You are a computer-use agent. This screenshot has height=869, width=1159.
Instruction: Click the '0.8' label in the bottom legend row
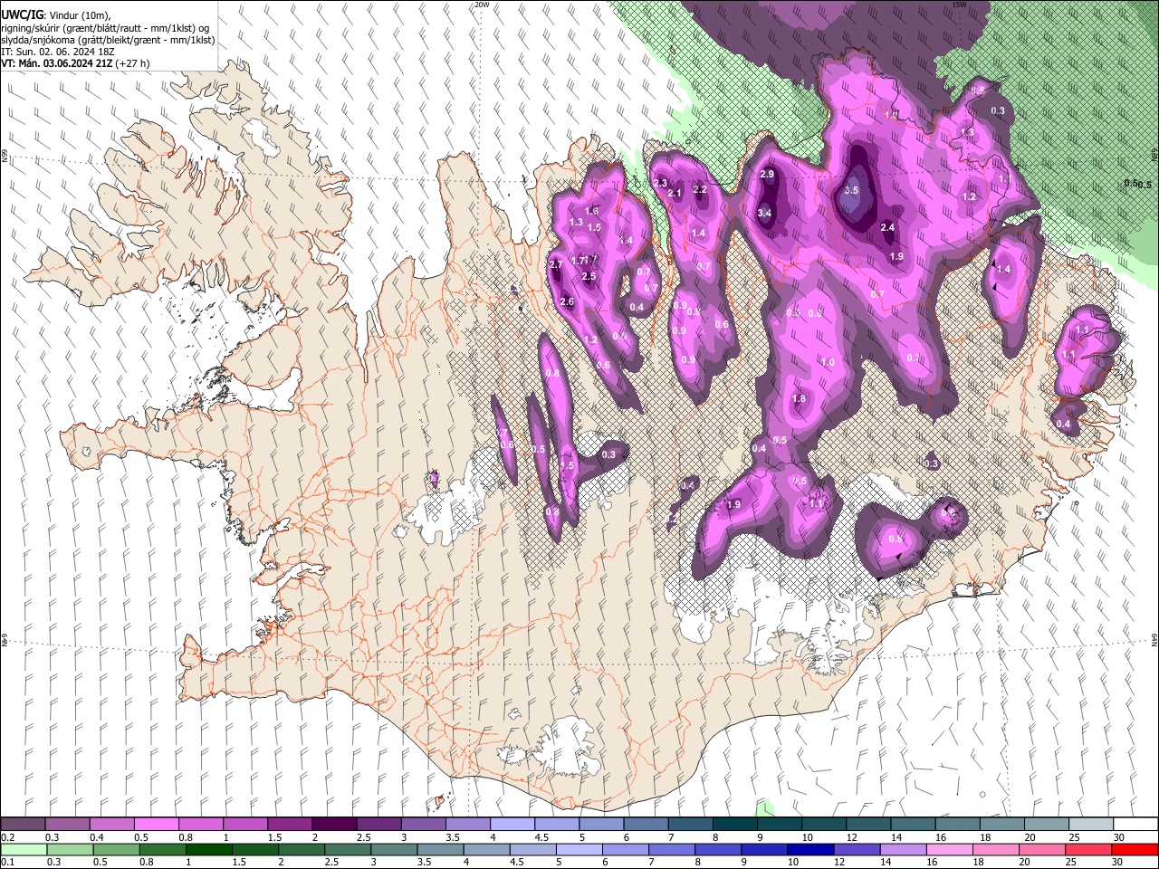click(146, 862)
